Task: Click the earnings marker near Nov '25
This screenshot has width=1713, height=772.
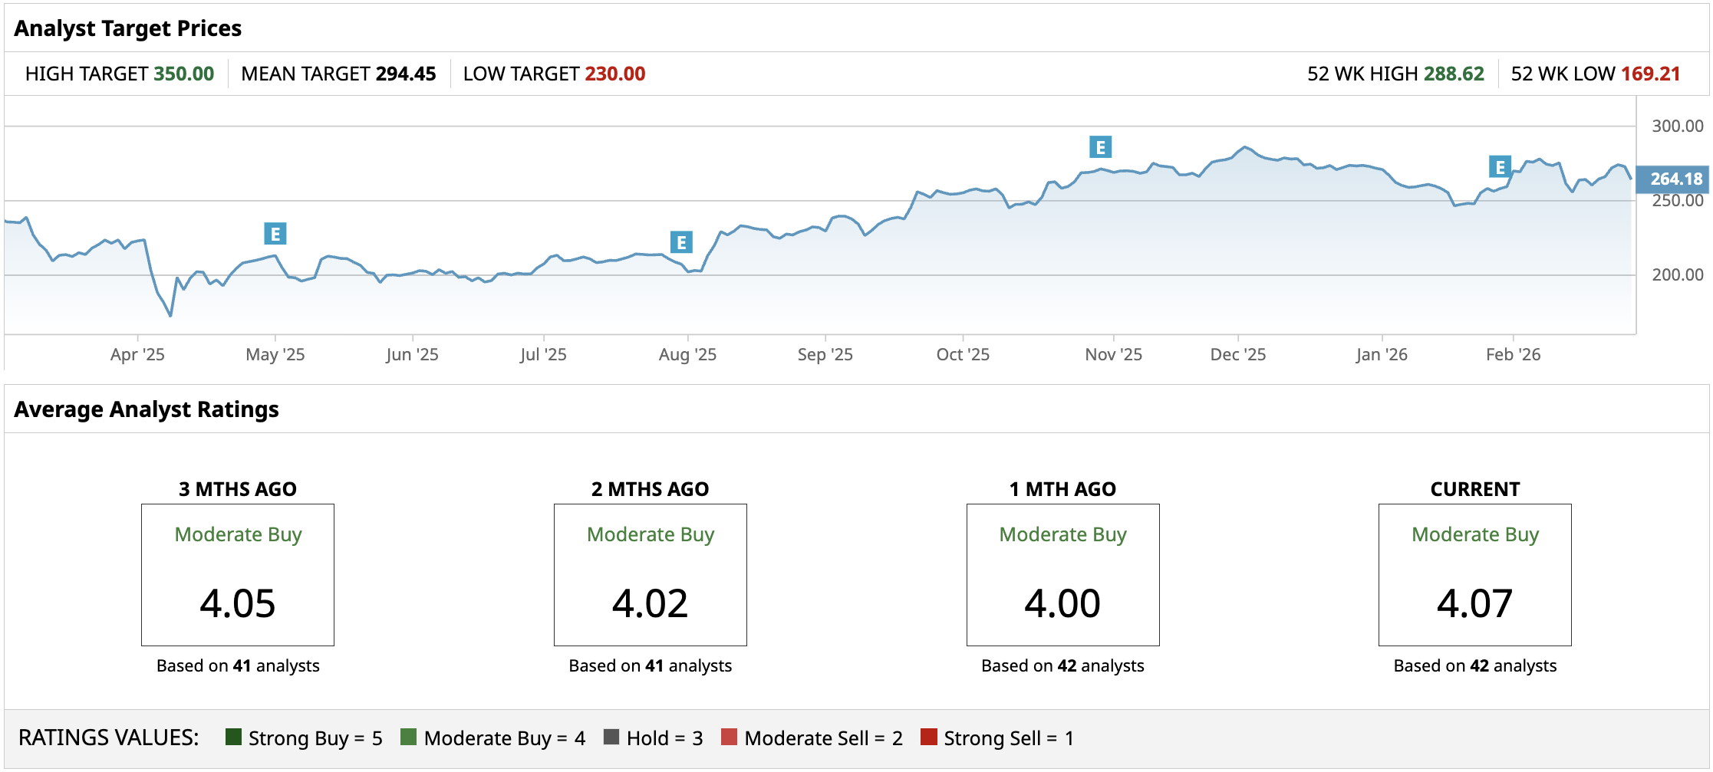Action: pos(1100,147)
